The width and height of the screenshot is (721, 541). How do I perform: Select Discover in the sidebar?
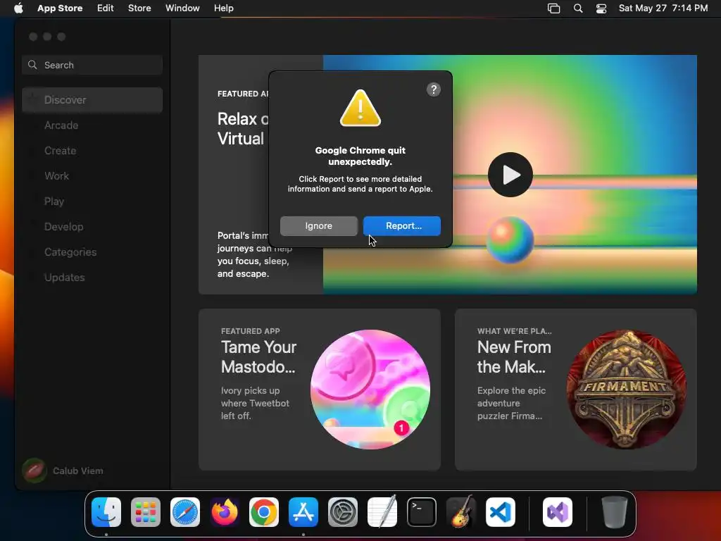tap(92, 100)
